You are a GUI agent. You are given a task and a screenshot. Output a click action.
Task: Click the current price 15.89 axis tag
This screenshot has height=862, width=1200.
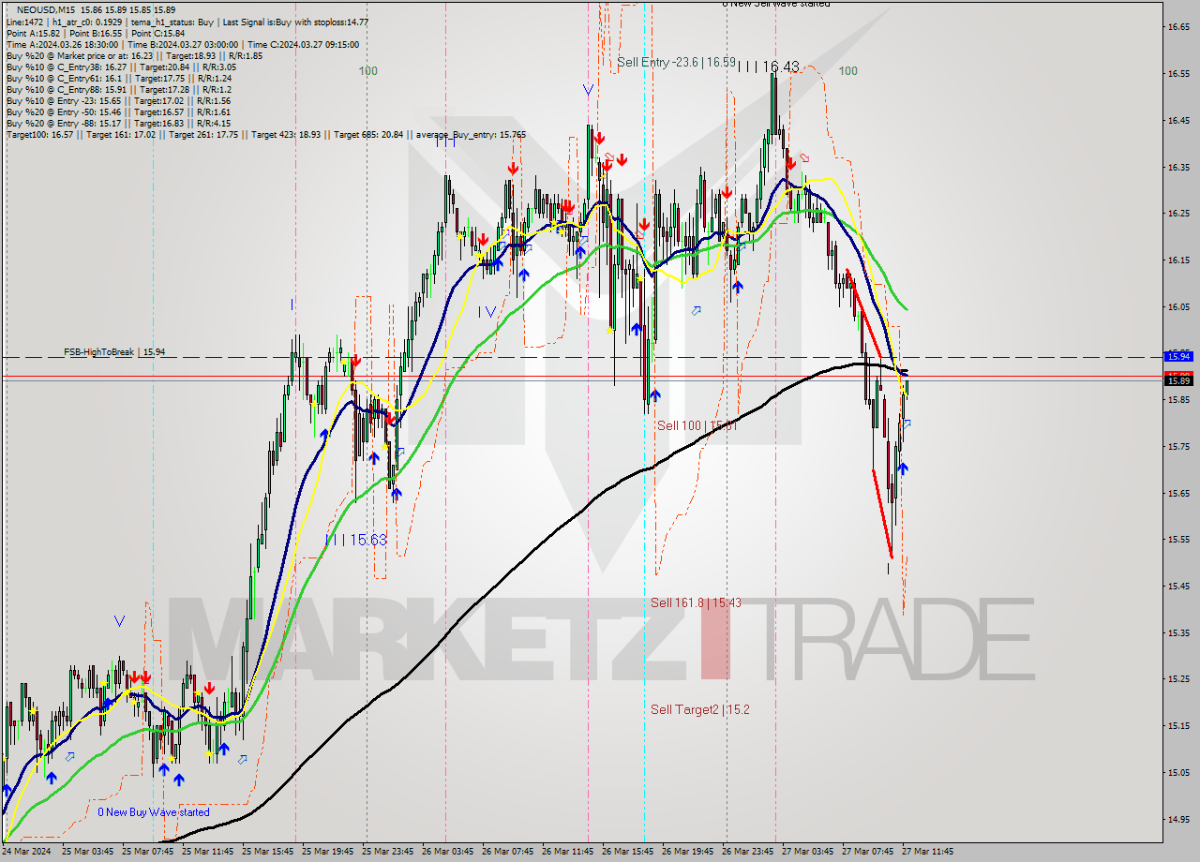pos(1177,380)
